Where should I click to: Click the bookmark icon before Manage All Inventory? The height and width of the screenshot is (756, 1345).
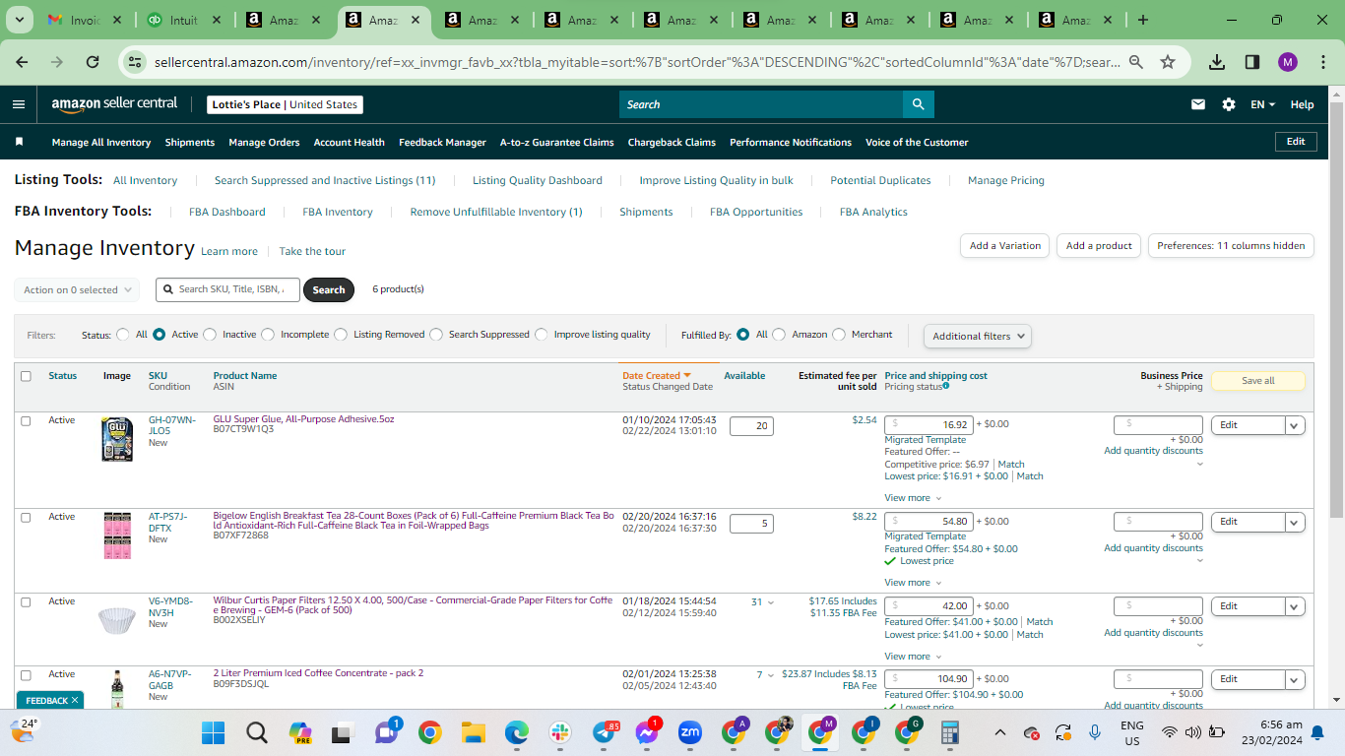(x=19, y=142)
